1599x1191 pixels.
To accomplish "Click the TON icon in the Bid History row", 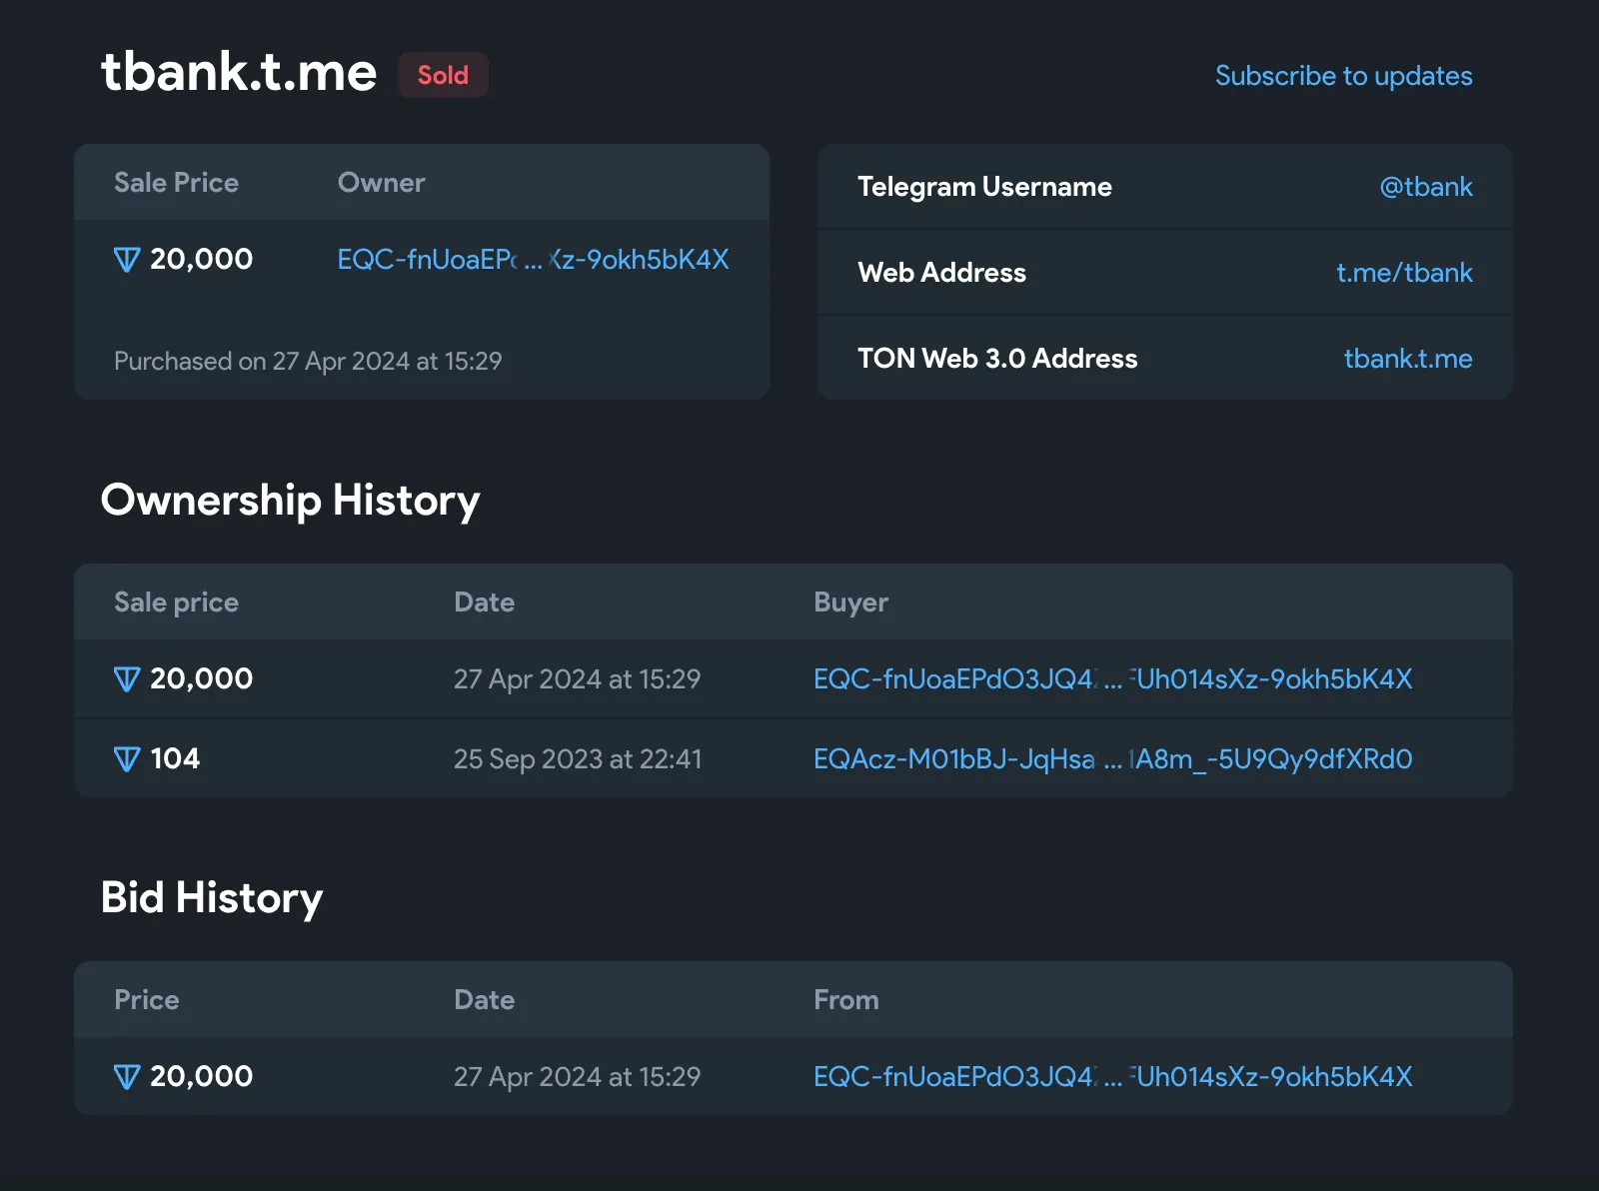I will (127, 1077).
